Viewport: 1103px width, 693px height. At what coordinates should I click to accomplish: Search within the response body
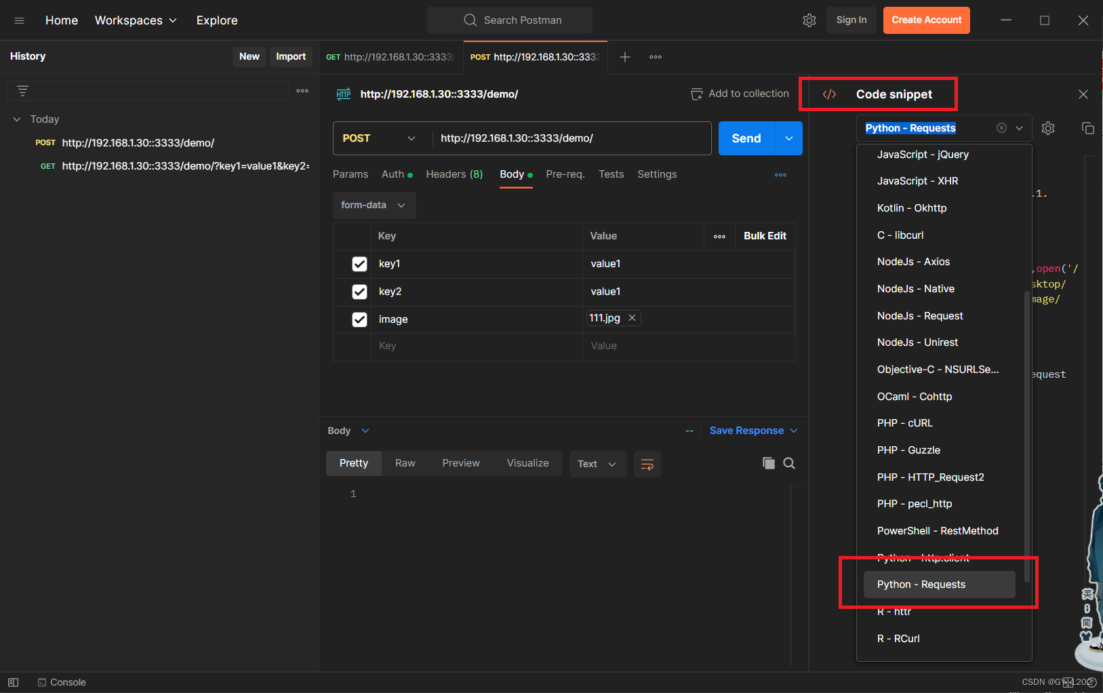[789, 463]
